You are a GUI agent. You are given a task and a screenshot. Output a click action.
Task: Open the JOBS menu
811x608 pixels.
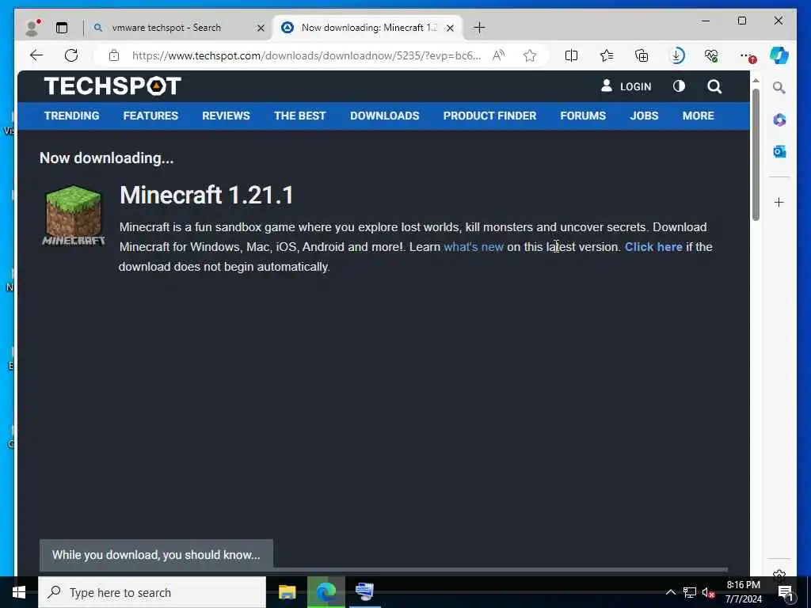coord(644,116)
